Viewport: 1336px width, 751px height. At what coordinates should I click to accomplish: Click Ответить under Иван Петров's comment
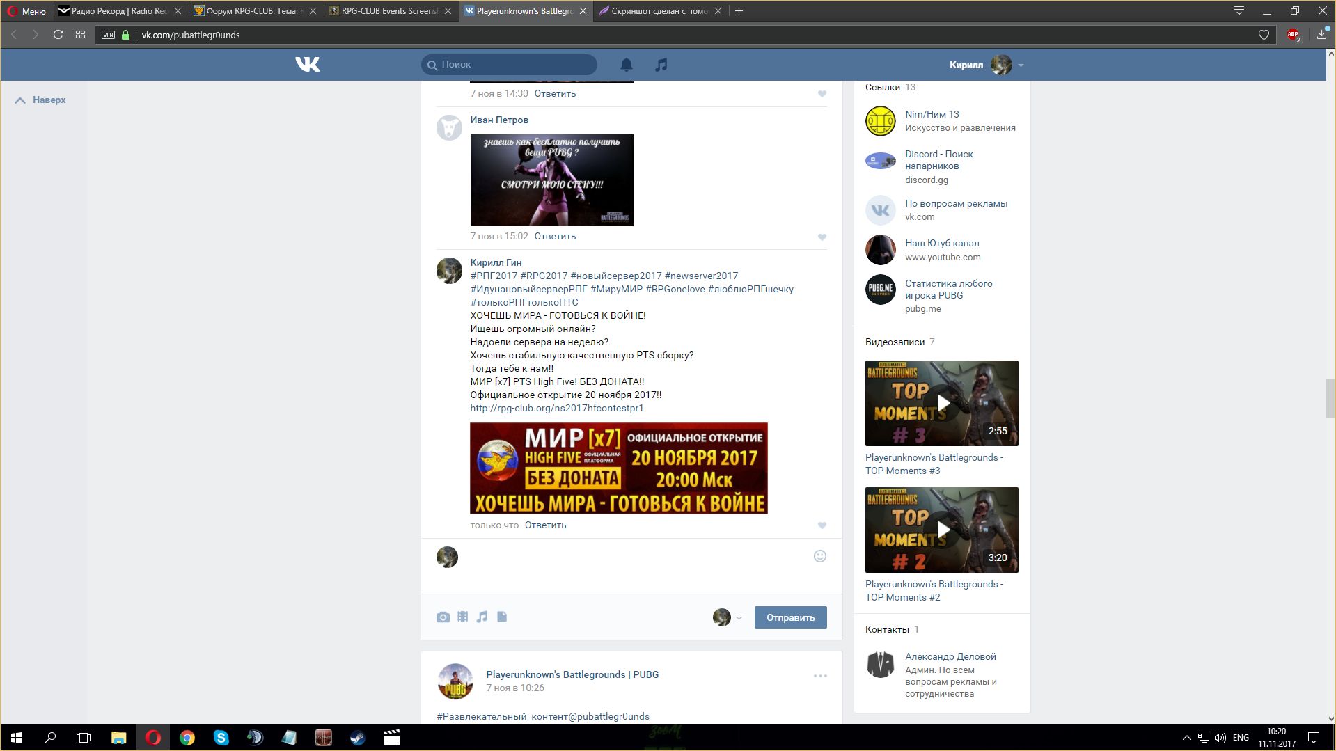pos(555,237)
